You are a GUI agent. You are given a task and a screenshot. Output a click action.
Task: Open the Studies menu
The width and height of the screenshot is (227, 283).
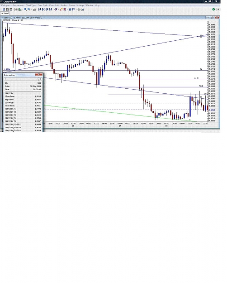tap(64, 5)
